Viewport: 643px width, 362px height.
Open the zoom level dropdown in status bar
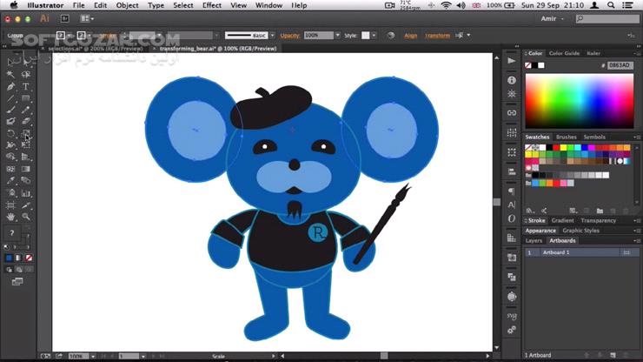point(93,356)
